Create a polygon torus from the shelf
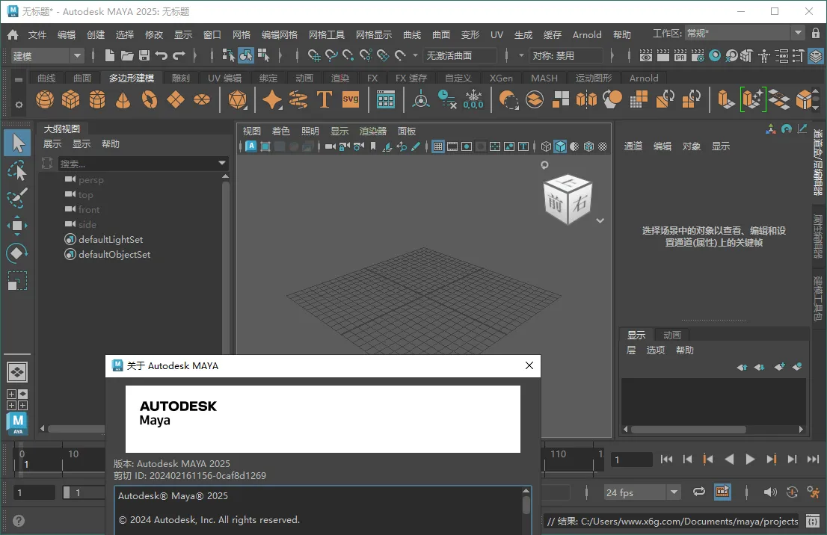The width and height of the screenshot is (827, 535). coord(150,99)
